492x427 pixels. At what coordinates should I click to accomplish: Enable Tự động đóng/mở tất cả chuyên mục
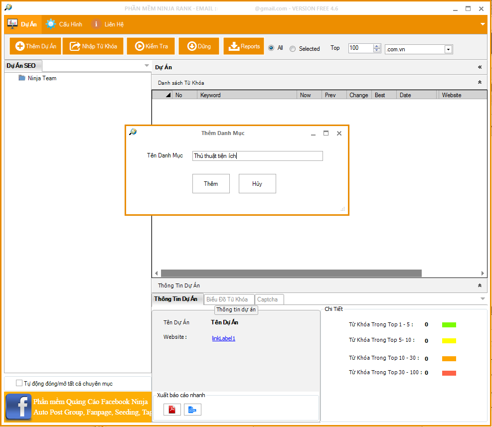pos(19,383)
